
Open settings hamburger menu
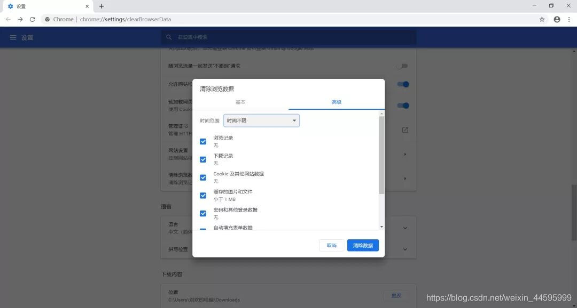(x=13, y=37)
